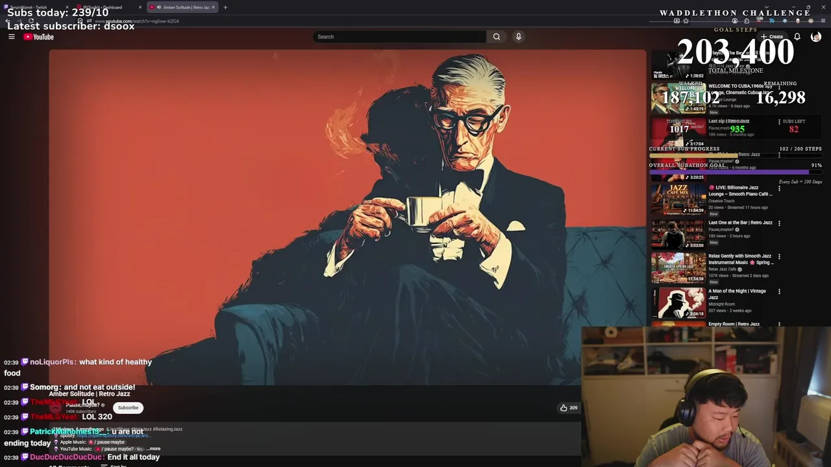Viewport: 831px width, 467px height.
Task: Open Last One at the Bar video
Action: [x=740, y=222]
